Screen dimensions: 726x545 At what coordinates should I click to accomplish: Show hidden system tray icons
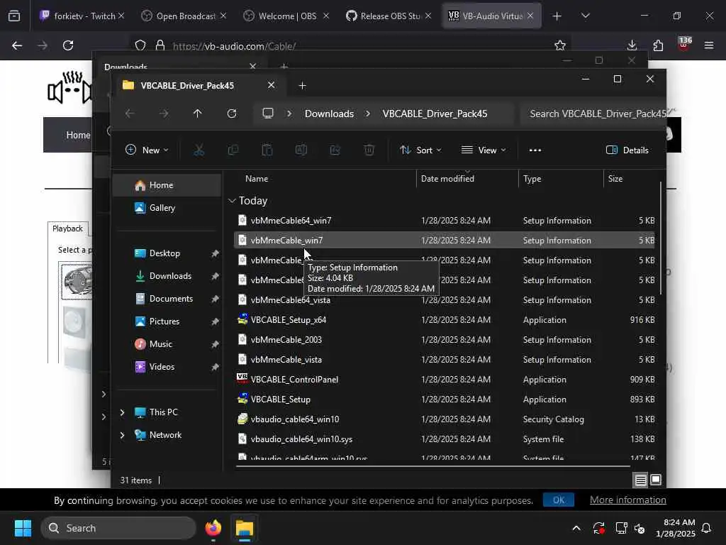click(576, 528)
